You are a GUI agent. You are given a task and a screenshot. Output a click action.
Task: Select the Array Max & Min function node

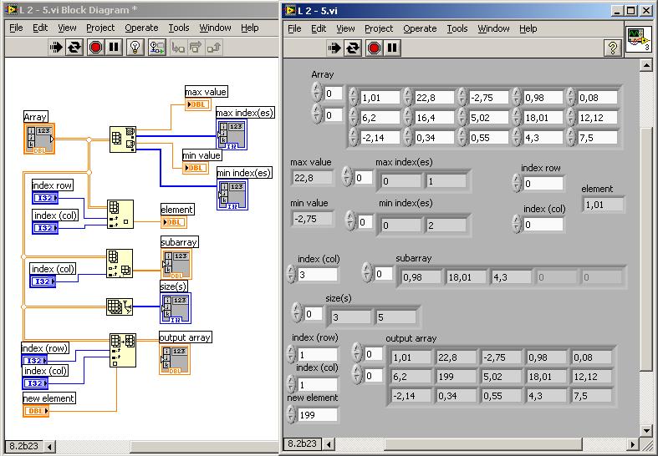pos(123,138)
